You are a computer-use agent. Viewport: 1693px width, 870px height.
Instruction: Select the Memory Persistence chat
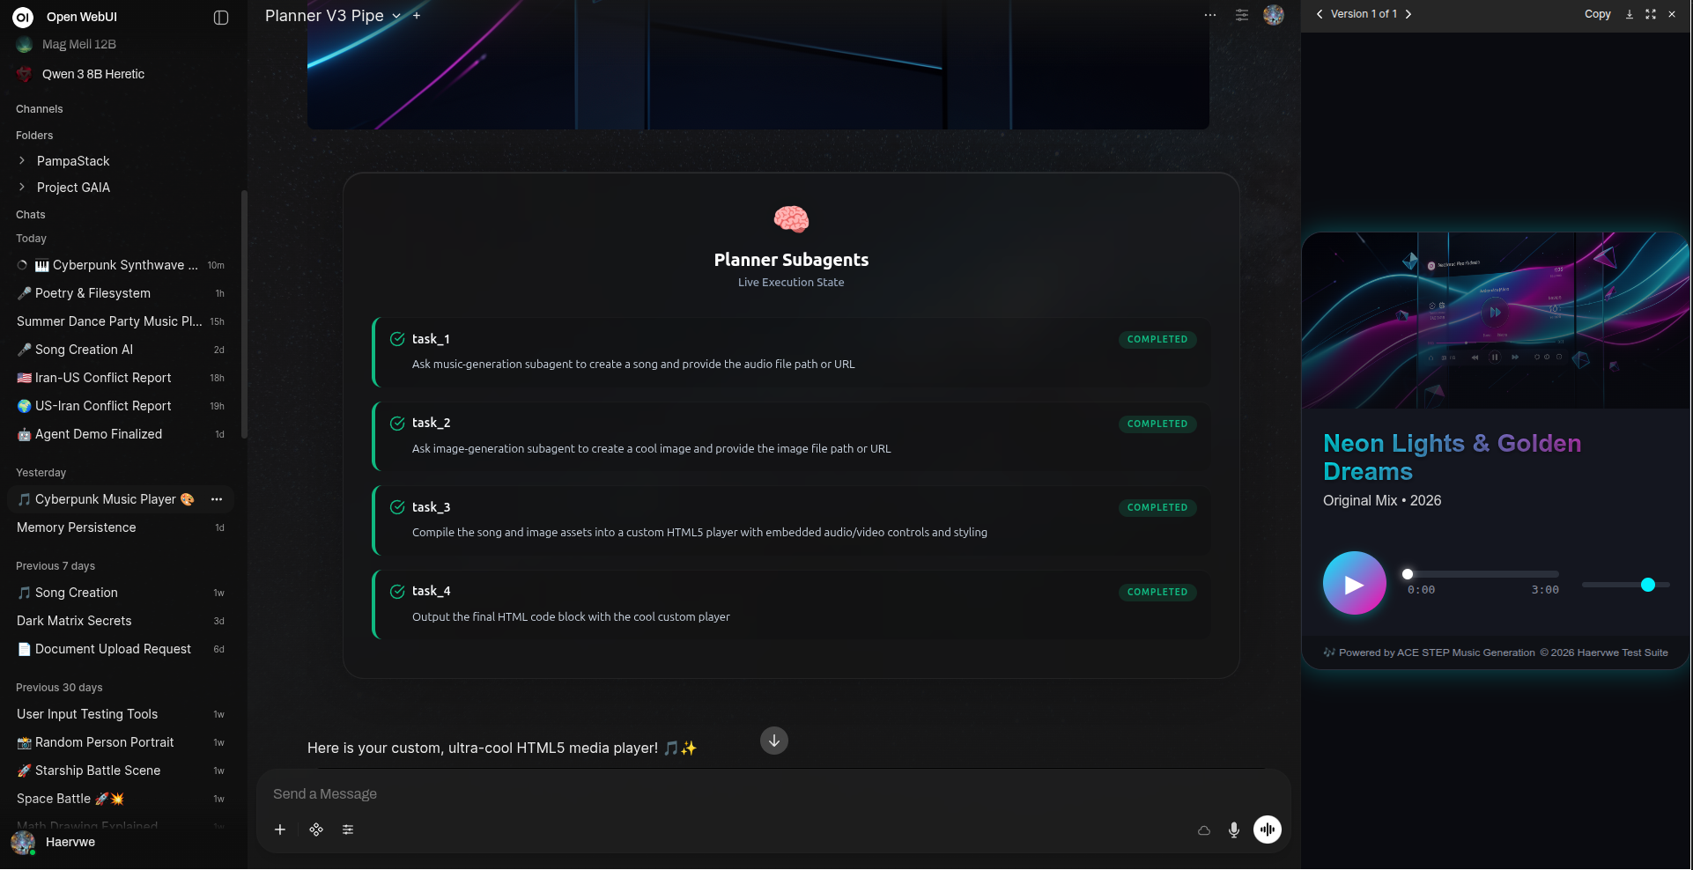point(77,527)
